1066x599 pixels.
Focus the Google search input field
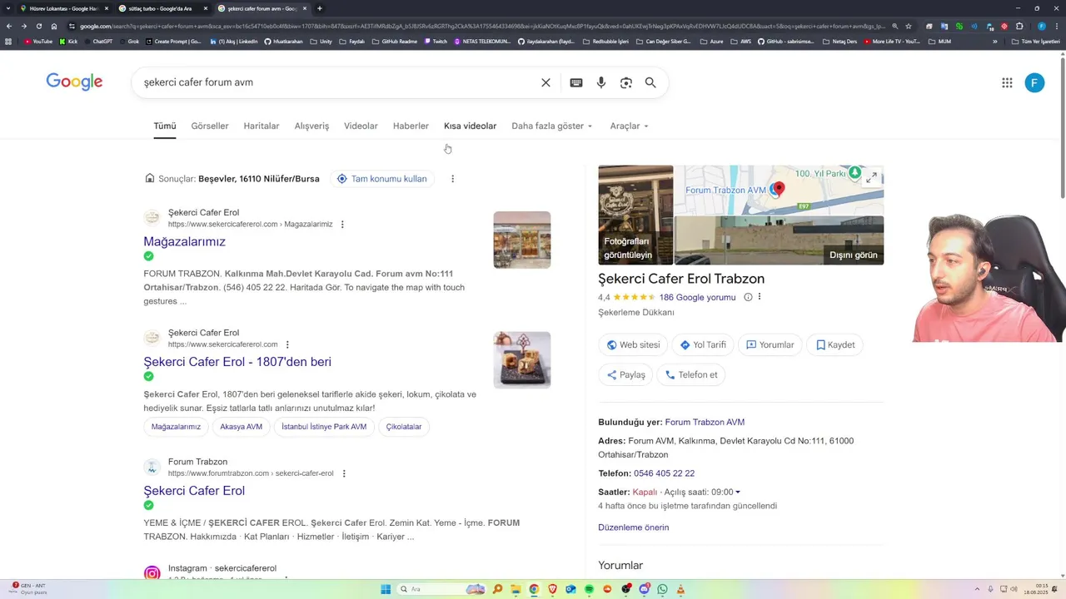(337, 82)
